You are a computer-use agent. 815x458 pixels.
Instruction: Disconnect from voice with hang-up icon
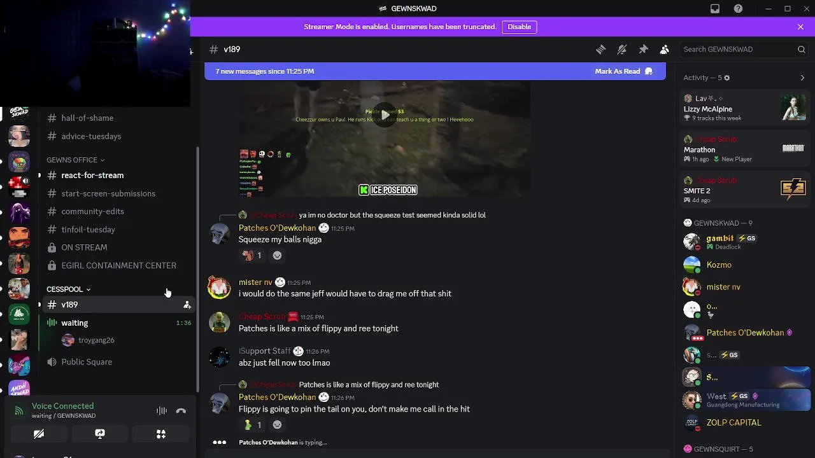[x=181, y=411]
